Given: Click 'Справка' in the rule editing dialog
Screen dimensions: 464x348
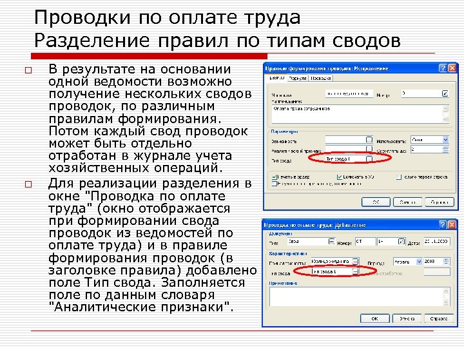Looking at the screenshot, I should 440,202.
